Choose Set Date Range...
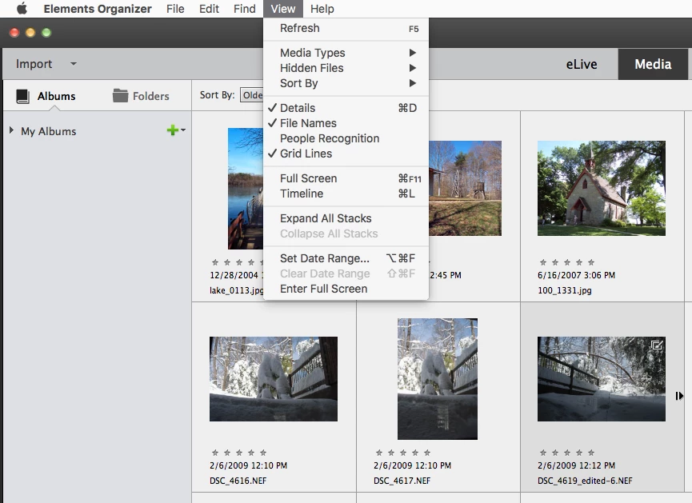The image size is (692, 503). point(346,258)
